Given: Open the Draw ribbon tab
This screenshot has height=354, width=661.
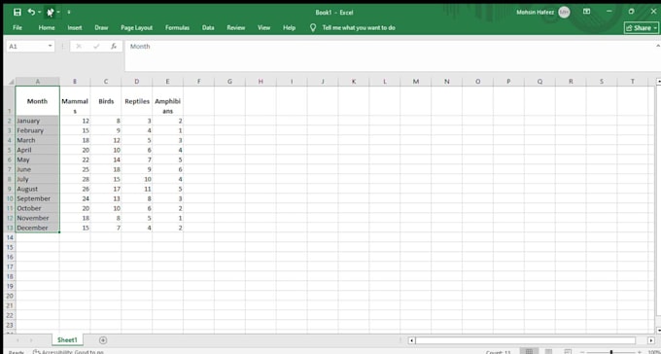Looking at the screenshot, I should click(x=101, y=28).
